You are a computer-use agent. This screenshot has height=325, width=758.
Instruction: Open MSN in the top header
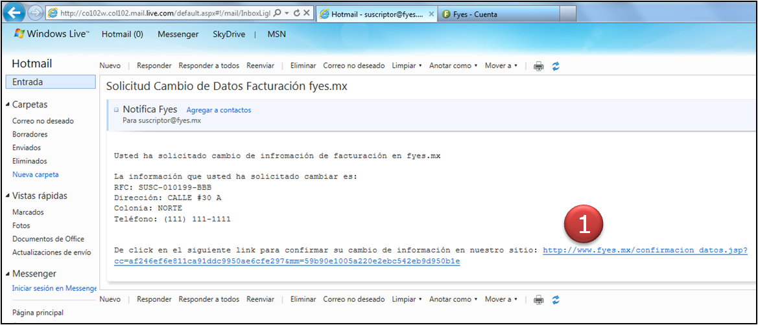276,34
